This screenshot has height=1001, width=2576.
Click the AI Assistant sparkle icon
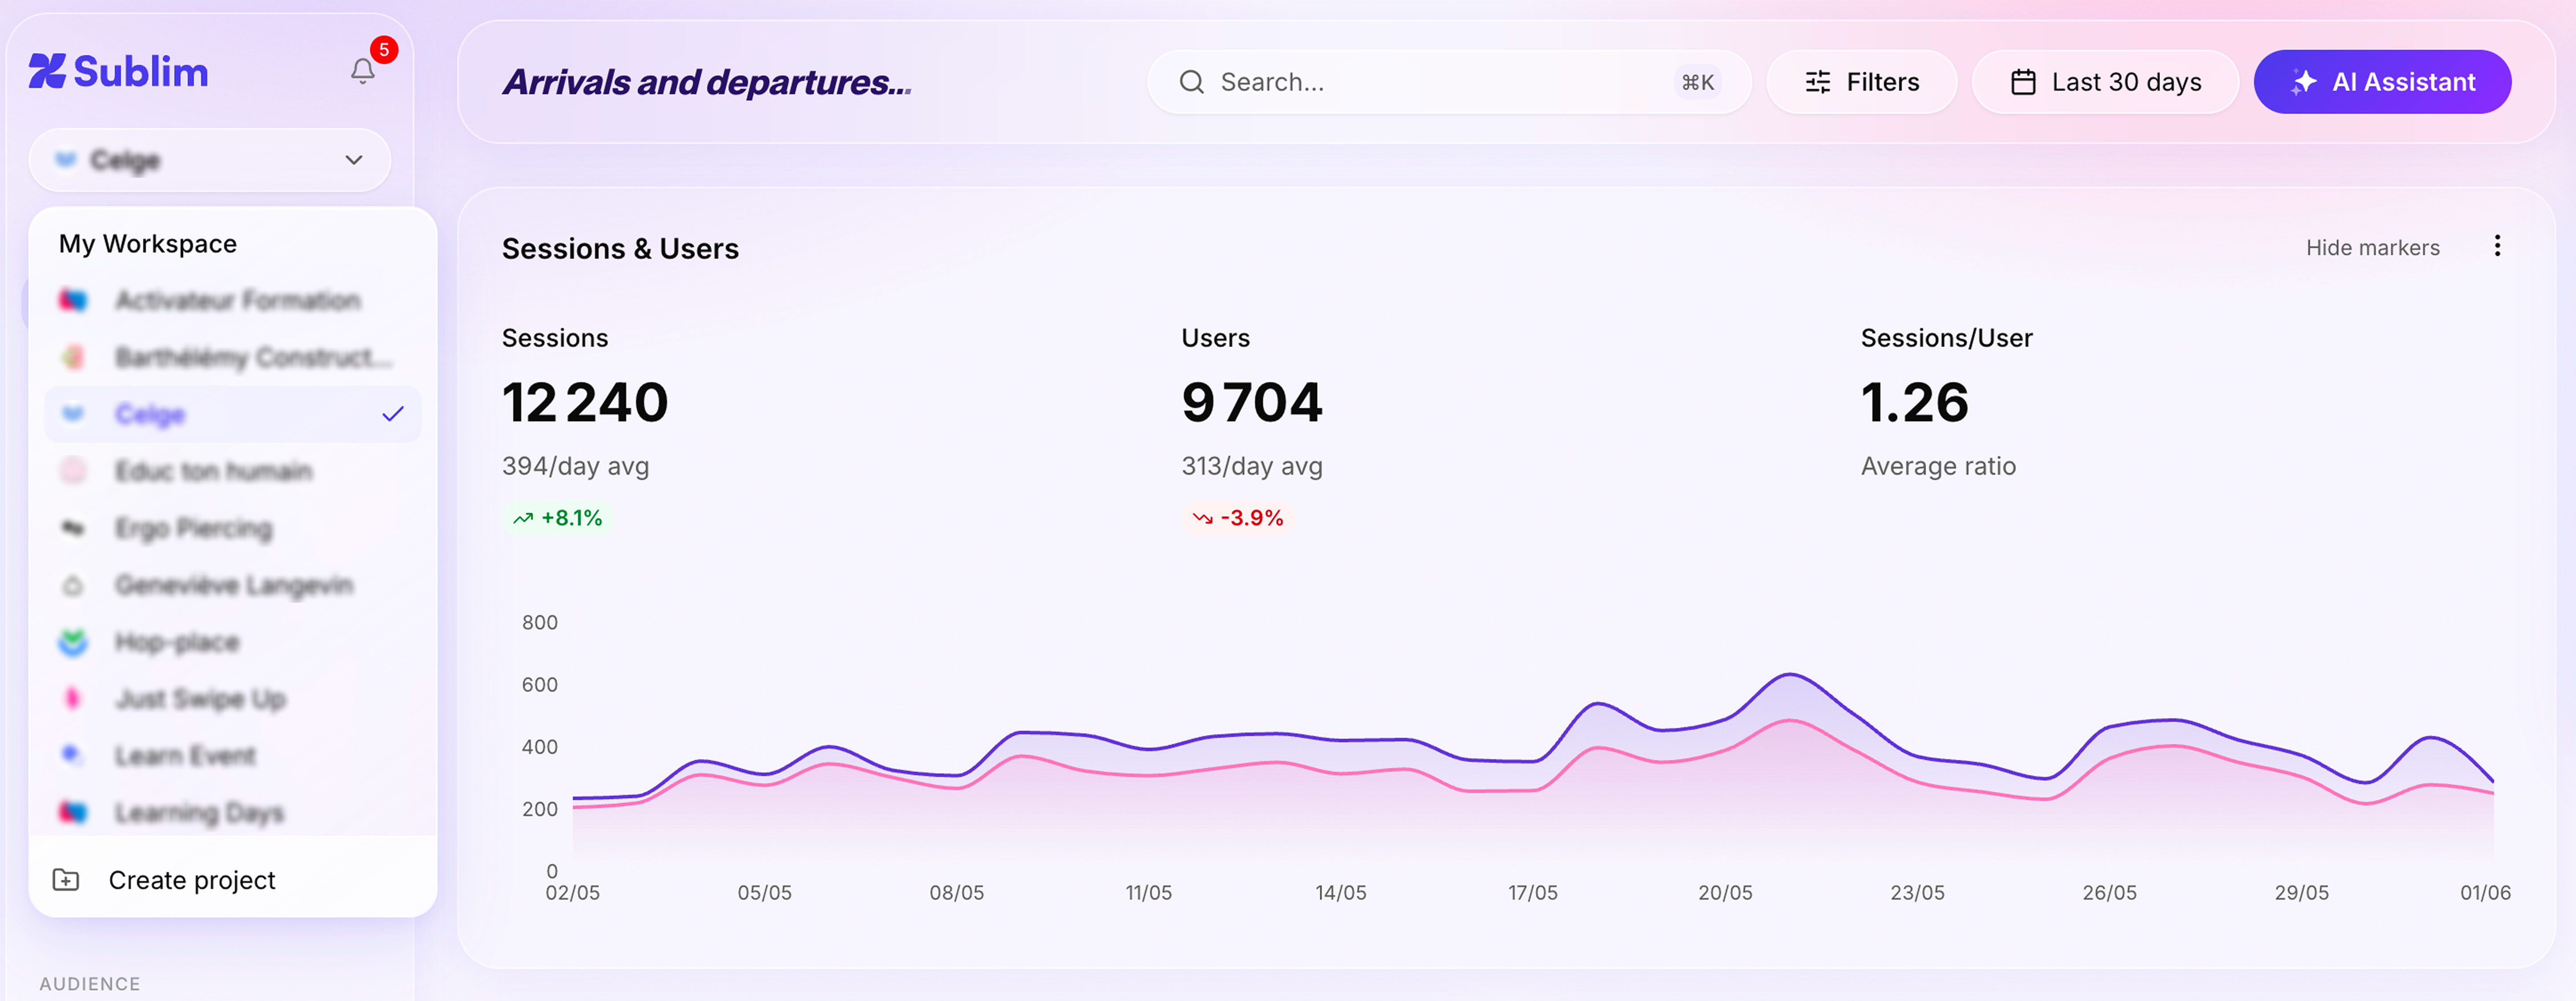coord(2304,82)
